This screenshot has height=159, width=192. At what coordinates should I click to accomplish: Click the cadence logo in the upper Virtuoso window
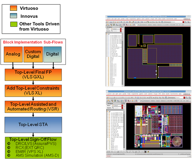(186, 19)
